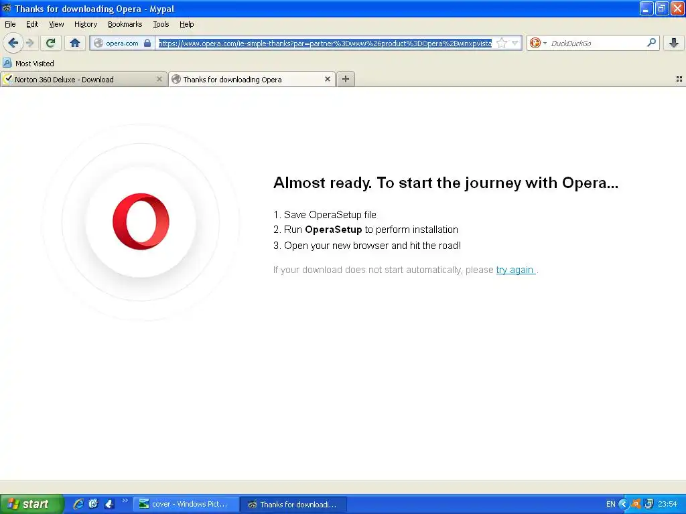This screenshot has height=514, width=686.
Task: Switch to cover - Windows Picture viewer taskbar button
Action: (186, 505)
